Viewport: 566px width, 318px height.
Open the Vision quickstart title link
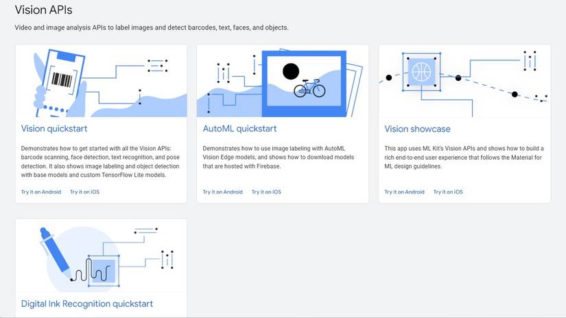[54, 129]
